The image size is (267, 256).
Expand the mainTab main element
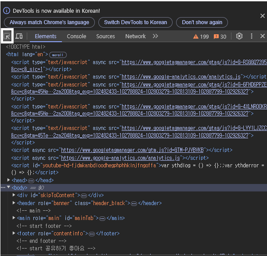pyautogui.click(x=14, y=218)
